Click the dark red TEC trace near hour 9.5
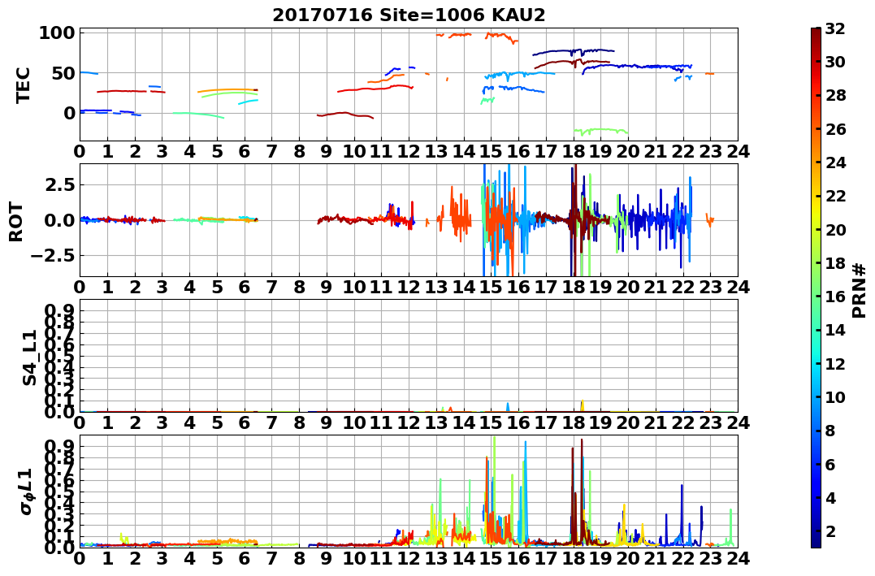This screenshot has width=875, height=576. coord(344,115)
